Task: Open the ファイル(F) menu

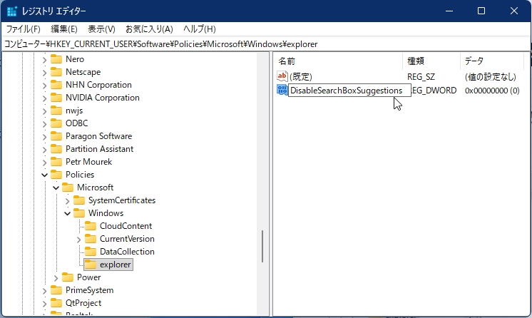Action: tap(24, 29)
